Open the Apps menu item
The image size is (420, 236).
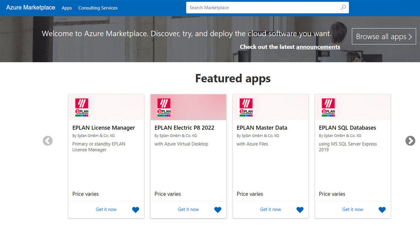(67, 8)
